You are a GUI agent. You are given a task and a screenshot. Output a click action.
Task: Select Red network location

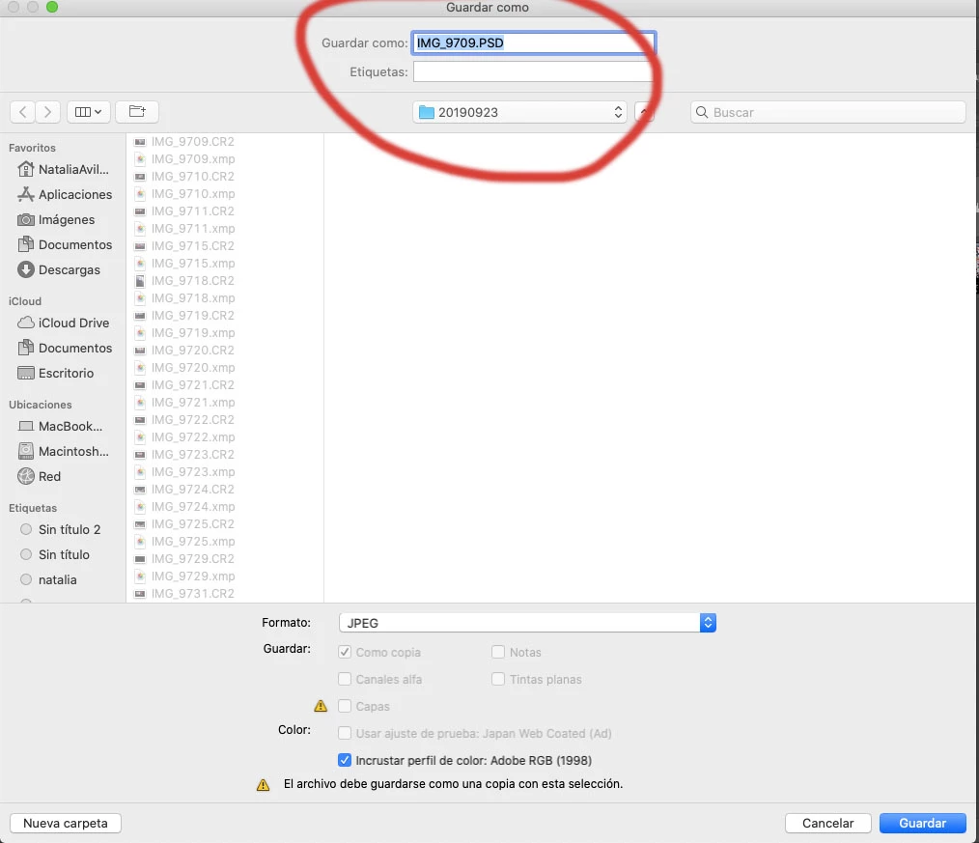point(40,476)
